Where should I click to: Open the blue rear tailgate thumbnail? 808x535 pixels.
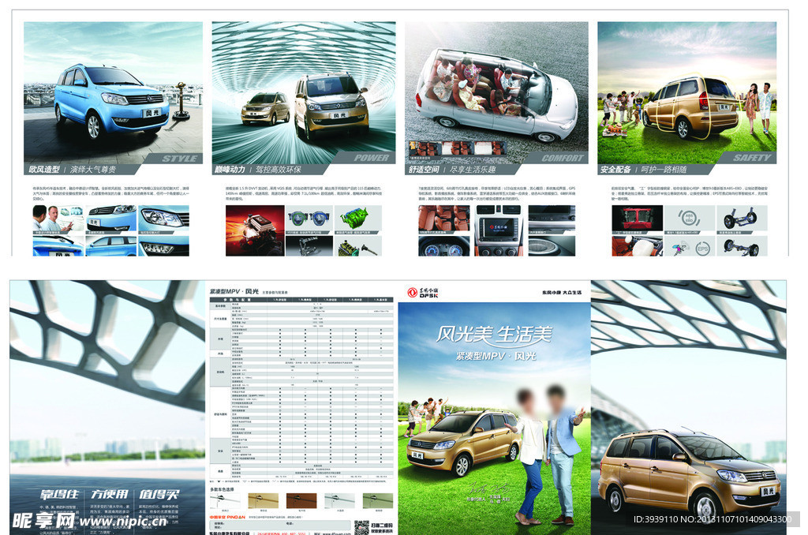coord(58,246)
